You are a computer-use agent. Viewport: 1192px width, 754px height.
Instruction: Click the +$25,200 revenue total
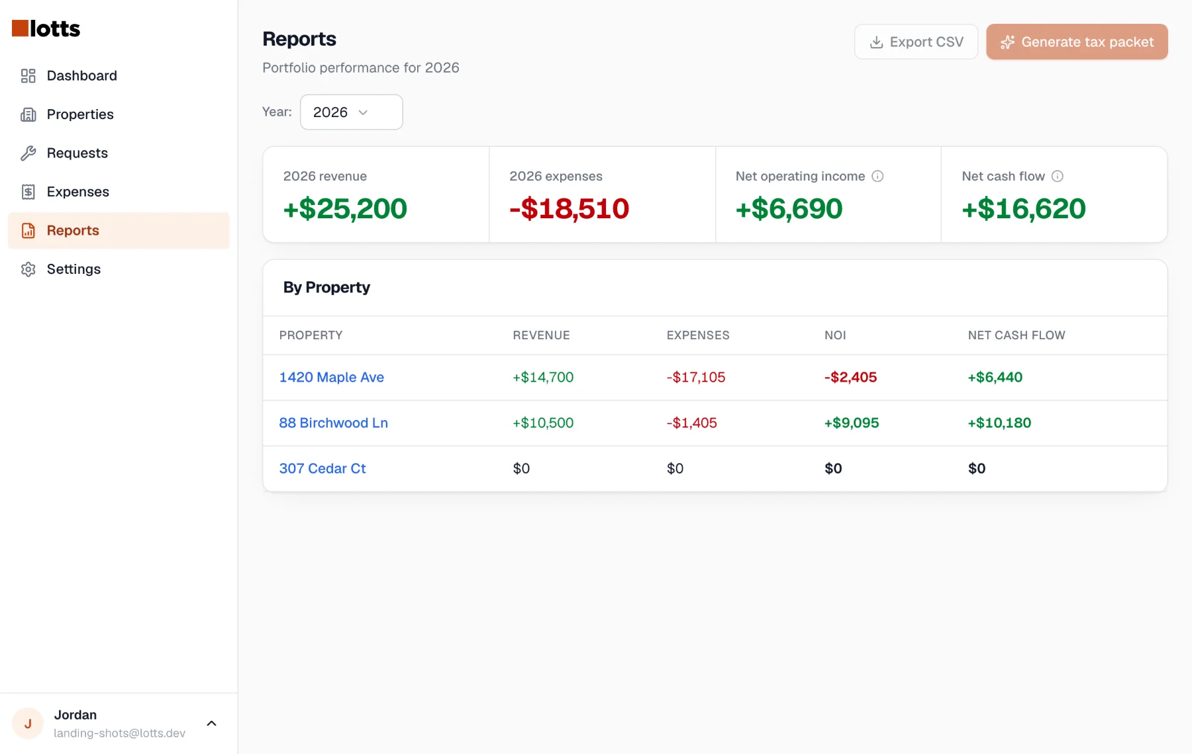click(x=345, y=209)
